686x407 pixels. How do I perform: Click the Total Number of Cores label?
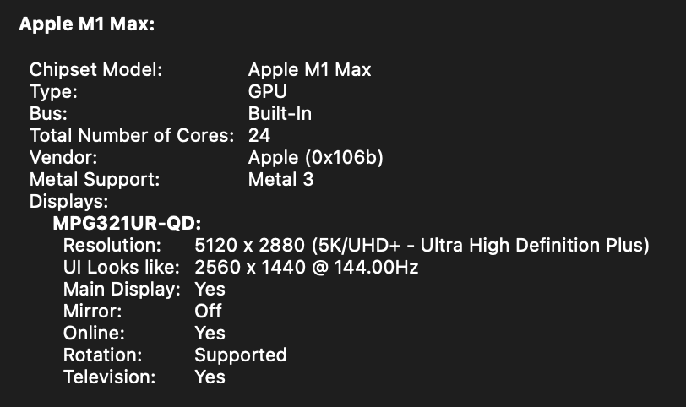click(131, 135)
